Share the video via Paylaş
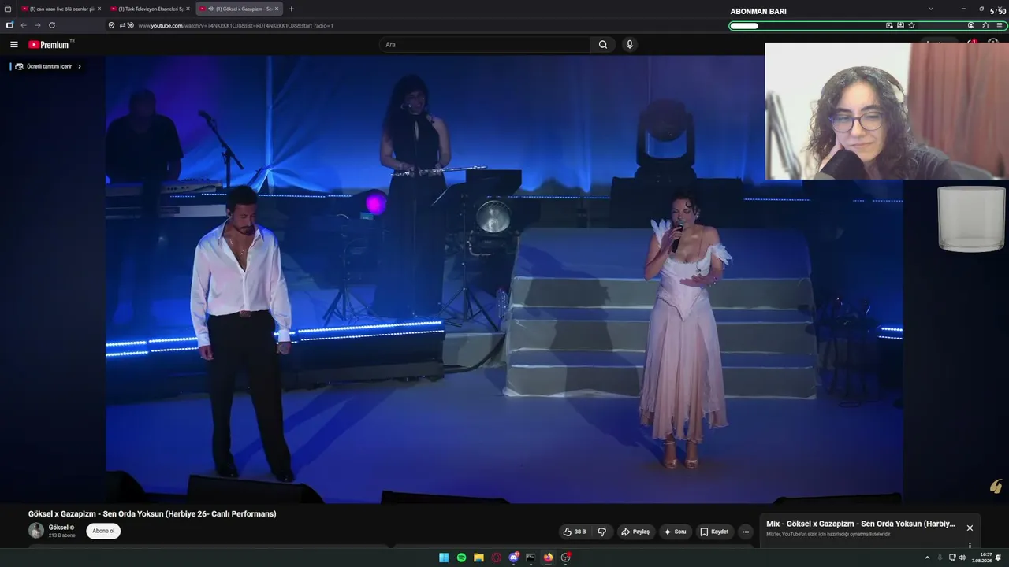Screen dimensions: 1009x567 pos(635,532)
